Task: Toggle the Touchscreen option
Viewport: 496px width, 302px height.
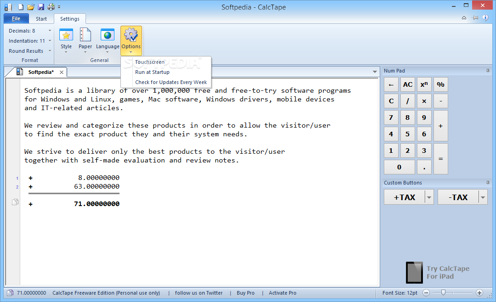Action: [x=166, y=62]
